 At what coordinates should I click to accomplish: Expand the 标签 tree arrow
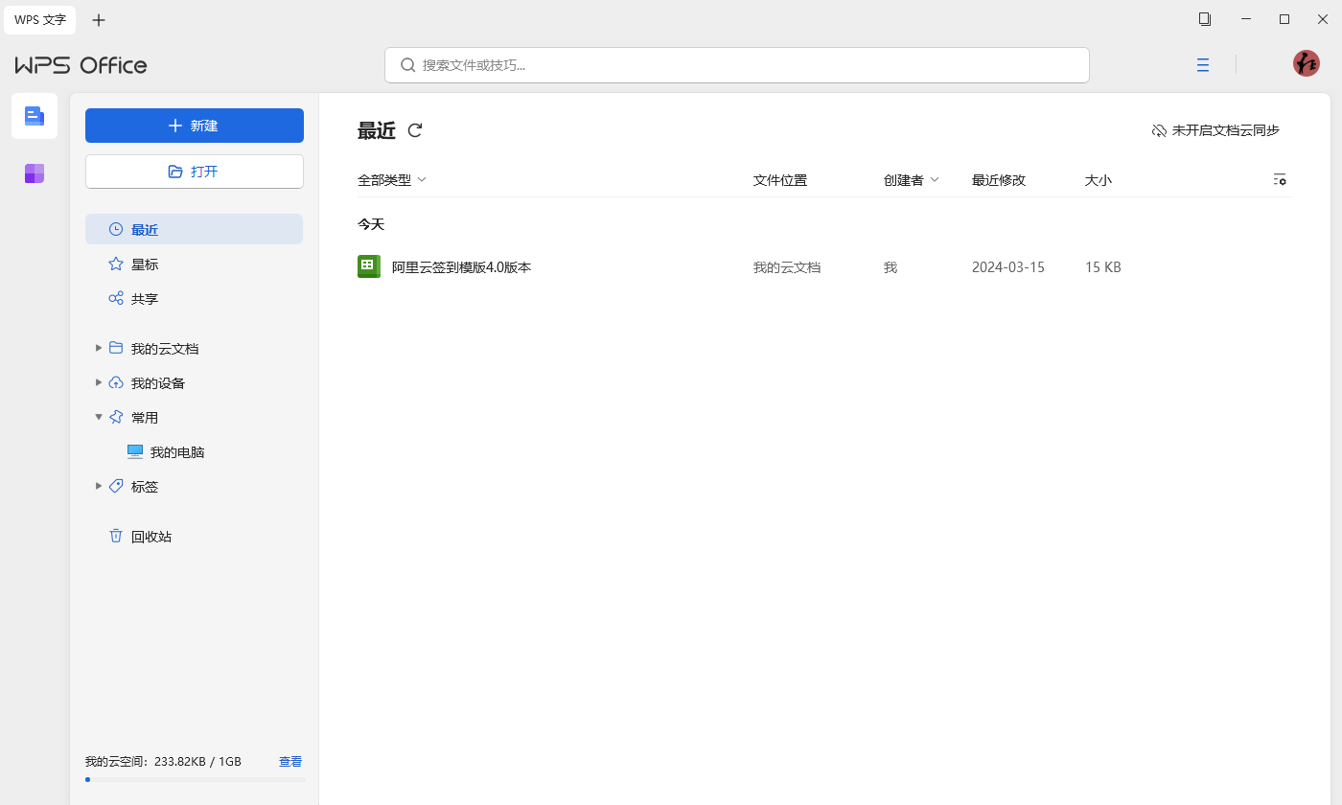(99, 486)
